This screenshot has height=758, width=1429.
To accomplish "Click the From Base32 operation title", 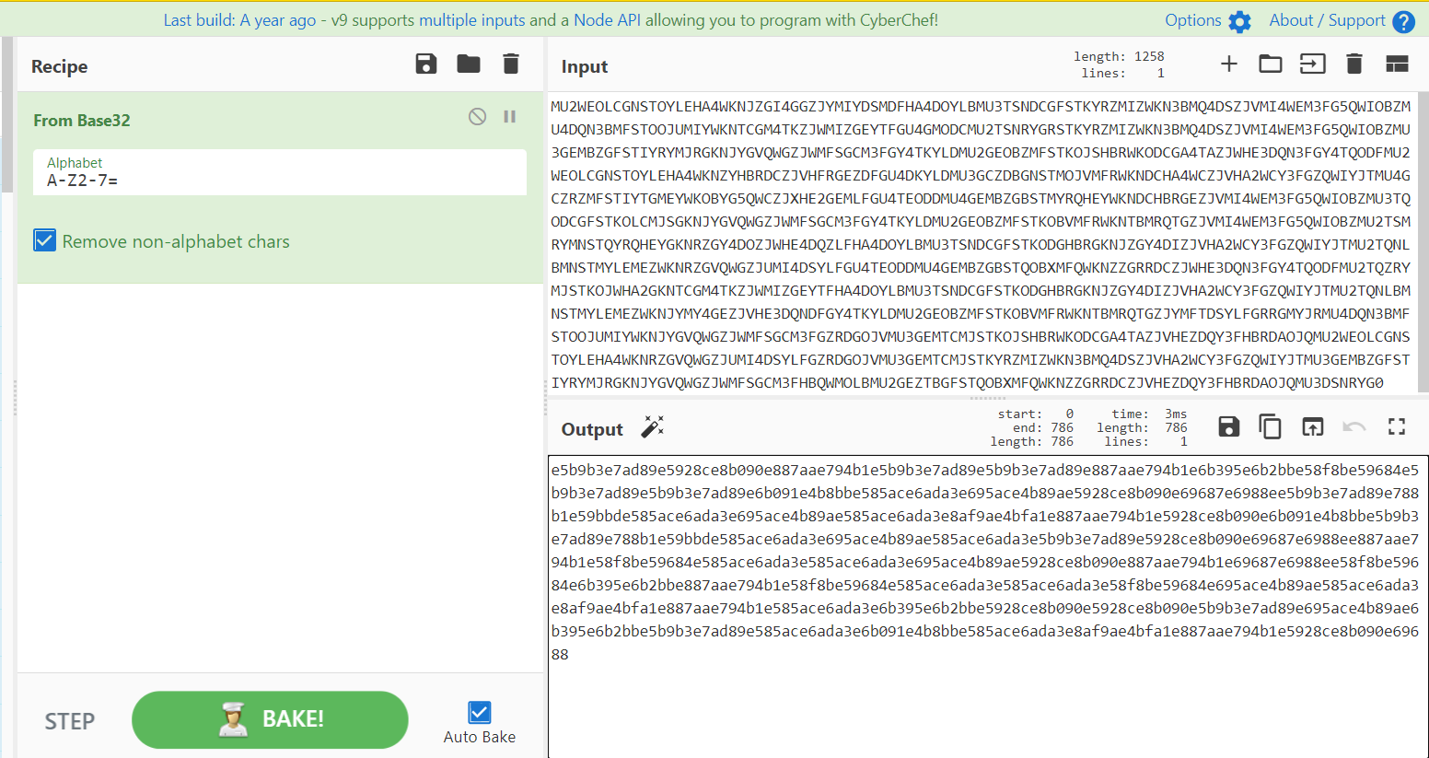I will coord(82,121).
